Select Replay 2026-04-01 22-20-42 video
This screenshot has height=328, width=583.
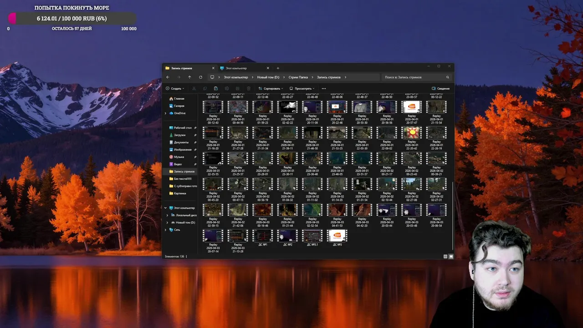point(412,138)
